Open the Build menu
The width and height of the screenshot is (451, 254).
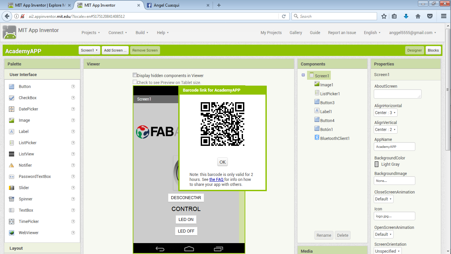142,33
